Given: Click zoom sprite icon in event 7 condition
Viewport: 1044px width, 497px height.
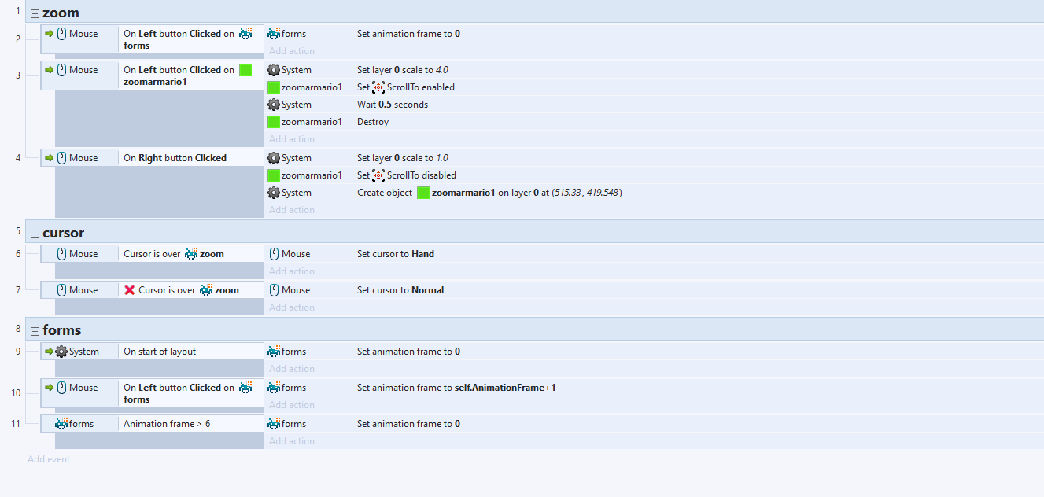Looking at the screenshot, I should [x=206, y=290].
